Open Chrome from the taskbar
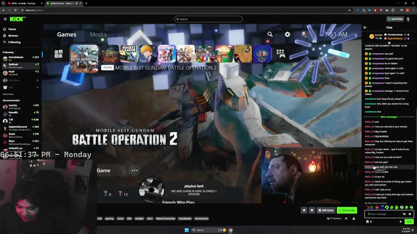417x234 pixels. (x=230, y=230)
